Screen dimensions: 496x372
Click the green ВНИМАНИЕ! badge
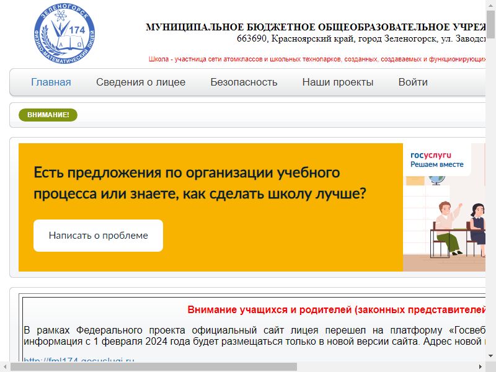pos(48,115)
